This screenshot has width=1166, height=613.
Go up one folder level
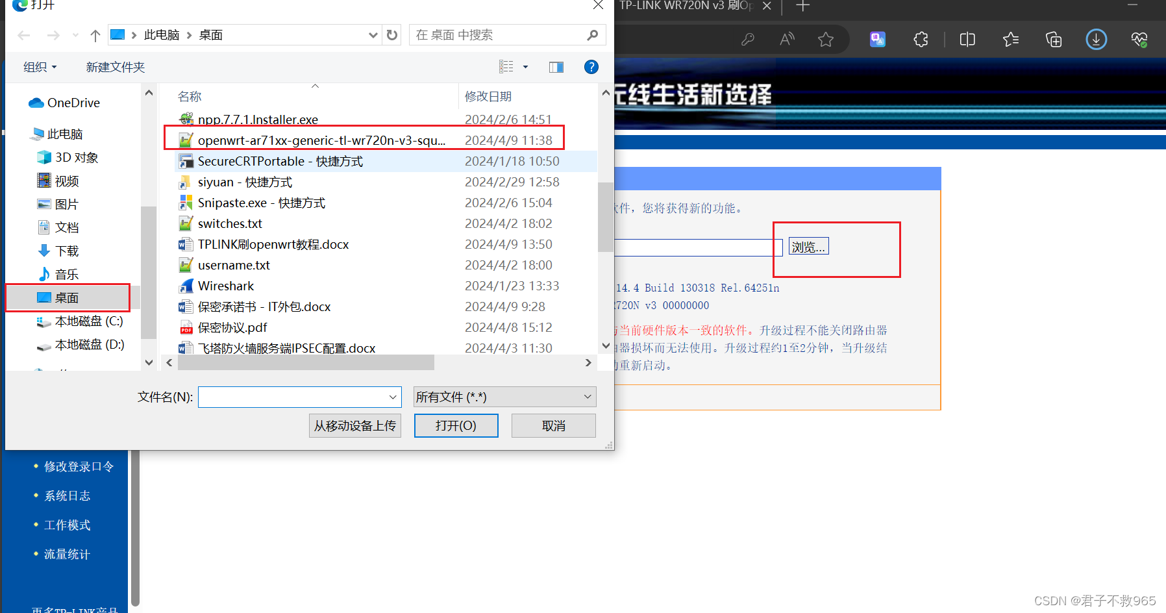95,35
